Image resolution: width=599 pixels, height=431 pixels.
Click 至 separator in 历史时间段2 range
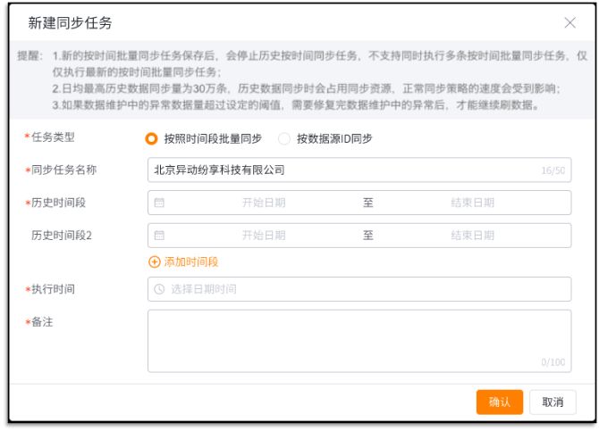coord(367,236)
